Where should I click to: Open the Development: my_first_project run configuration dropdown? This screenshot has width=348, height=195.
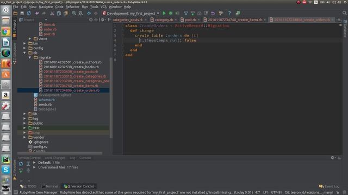131,14
